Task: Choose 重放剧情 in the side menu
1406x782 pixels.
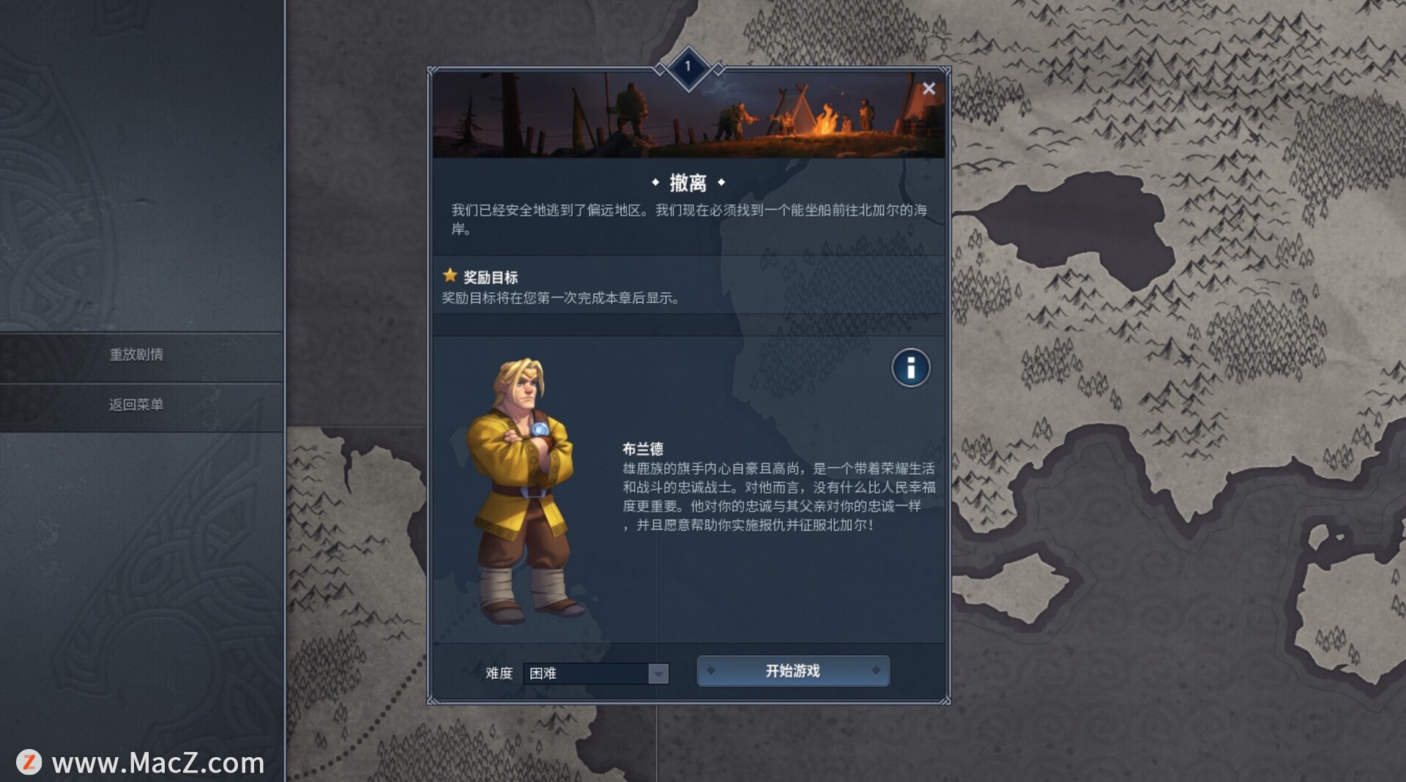Action: 136,354
